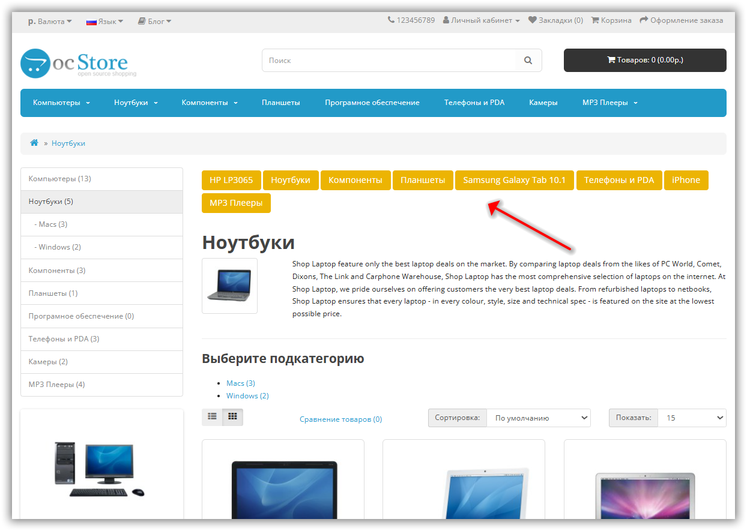The image size is (747, 531).
Task: Open the black-frame monitor product image
Action: coord(283,489)
